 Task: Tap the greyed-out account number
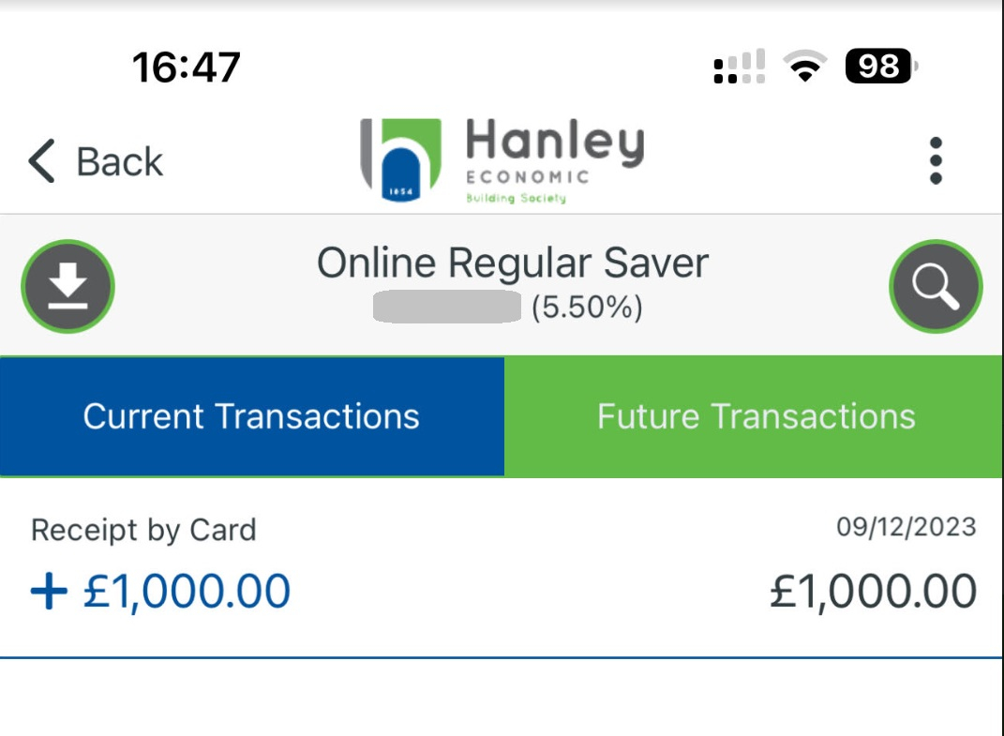[x=447, y=307]
